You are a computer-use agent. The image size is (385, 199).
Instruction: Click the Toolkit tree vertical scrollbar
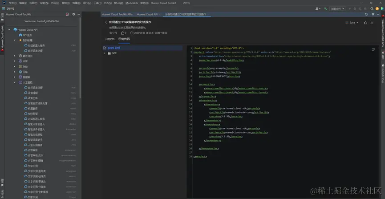[x=80, y=59]
